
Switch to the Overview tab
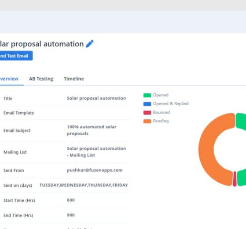click(9, 79)
